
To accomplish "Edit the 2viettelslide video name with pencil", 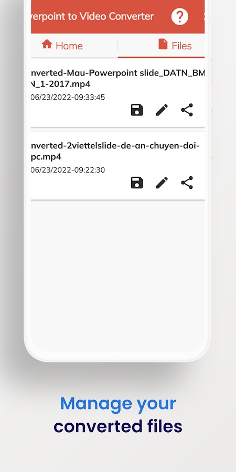I will [x=162, y=183].
